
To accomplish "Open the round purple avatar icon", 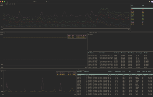I will (152, 2).
